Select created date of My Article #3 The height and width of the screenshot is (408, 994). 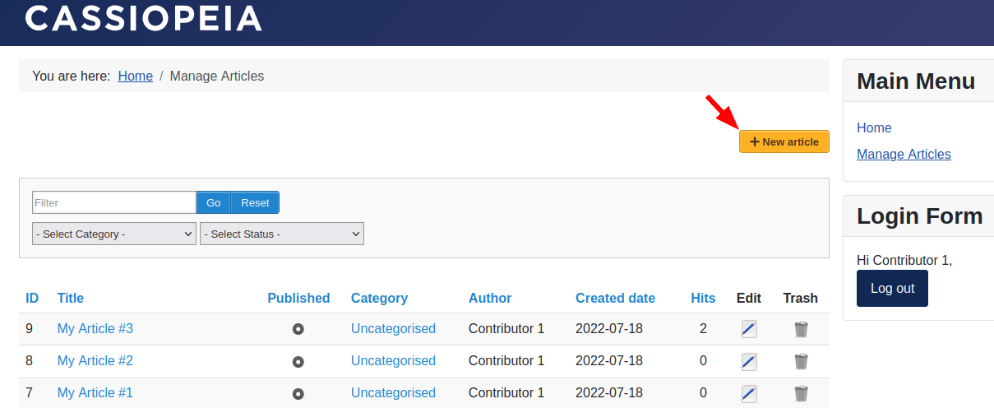pos(609,328)
